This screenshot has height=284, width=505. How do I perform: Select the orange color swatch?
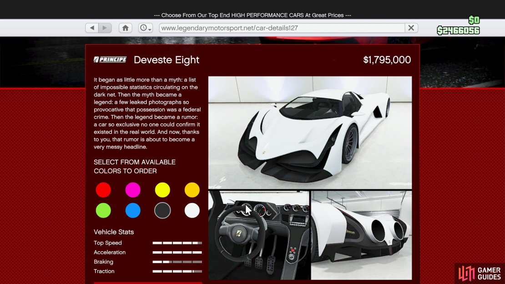[192, 190]
